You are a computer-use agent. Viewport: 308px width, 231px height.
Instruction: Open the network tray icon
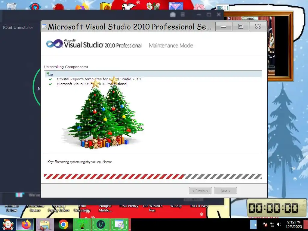point(272,224)
